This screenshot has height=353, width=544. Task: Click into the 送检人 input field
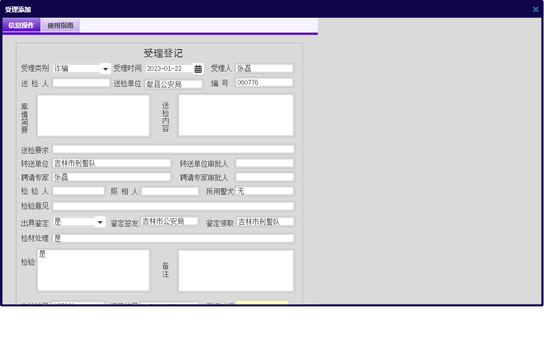point(81,82)
